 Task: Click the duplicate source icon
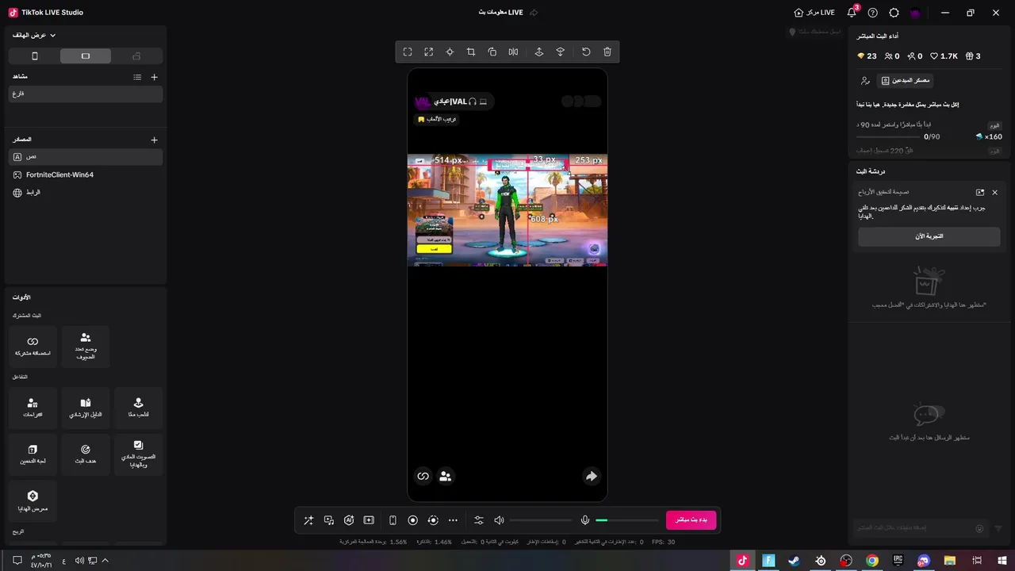coord(492,52)
